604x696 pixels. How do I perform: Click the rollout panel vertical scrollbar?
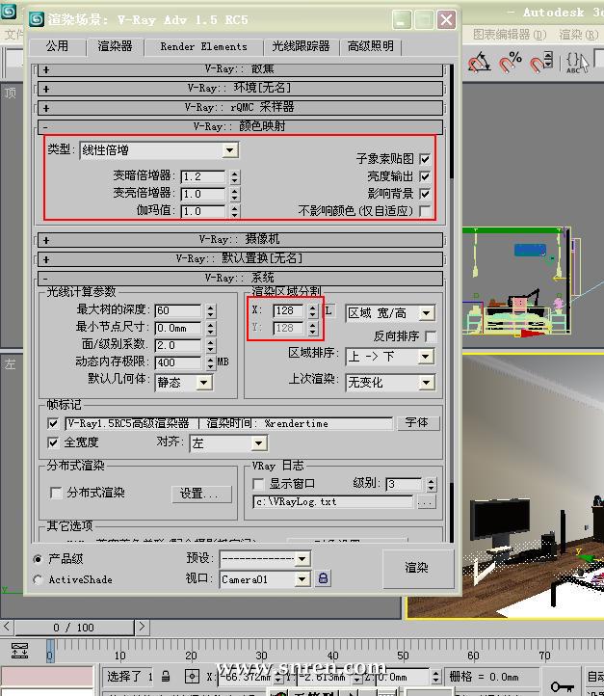452,303
